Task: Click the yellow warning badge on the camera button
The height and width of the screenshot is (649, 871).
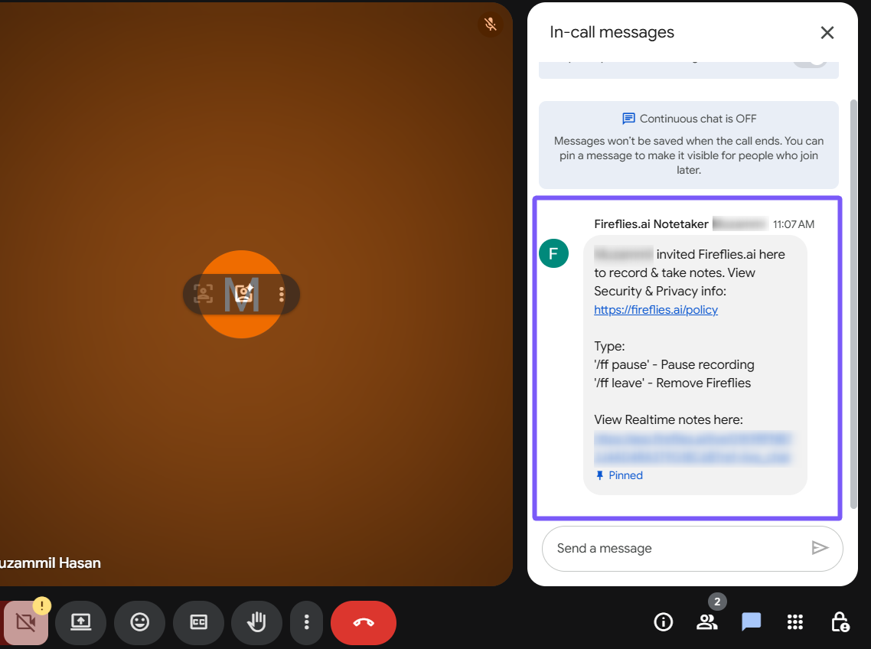Action: [41, 605]
